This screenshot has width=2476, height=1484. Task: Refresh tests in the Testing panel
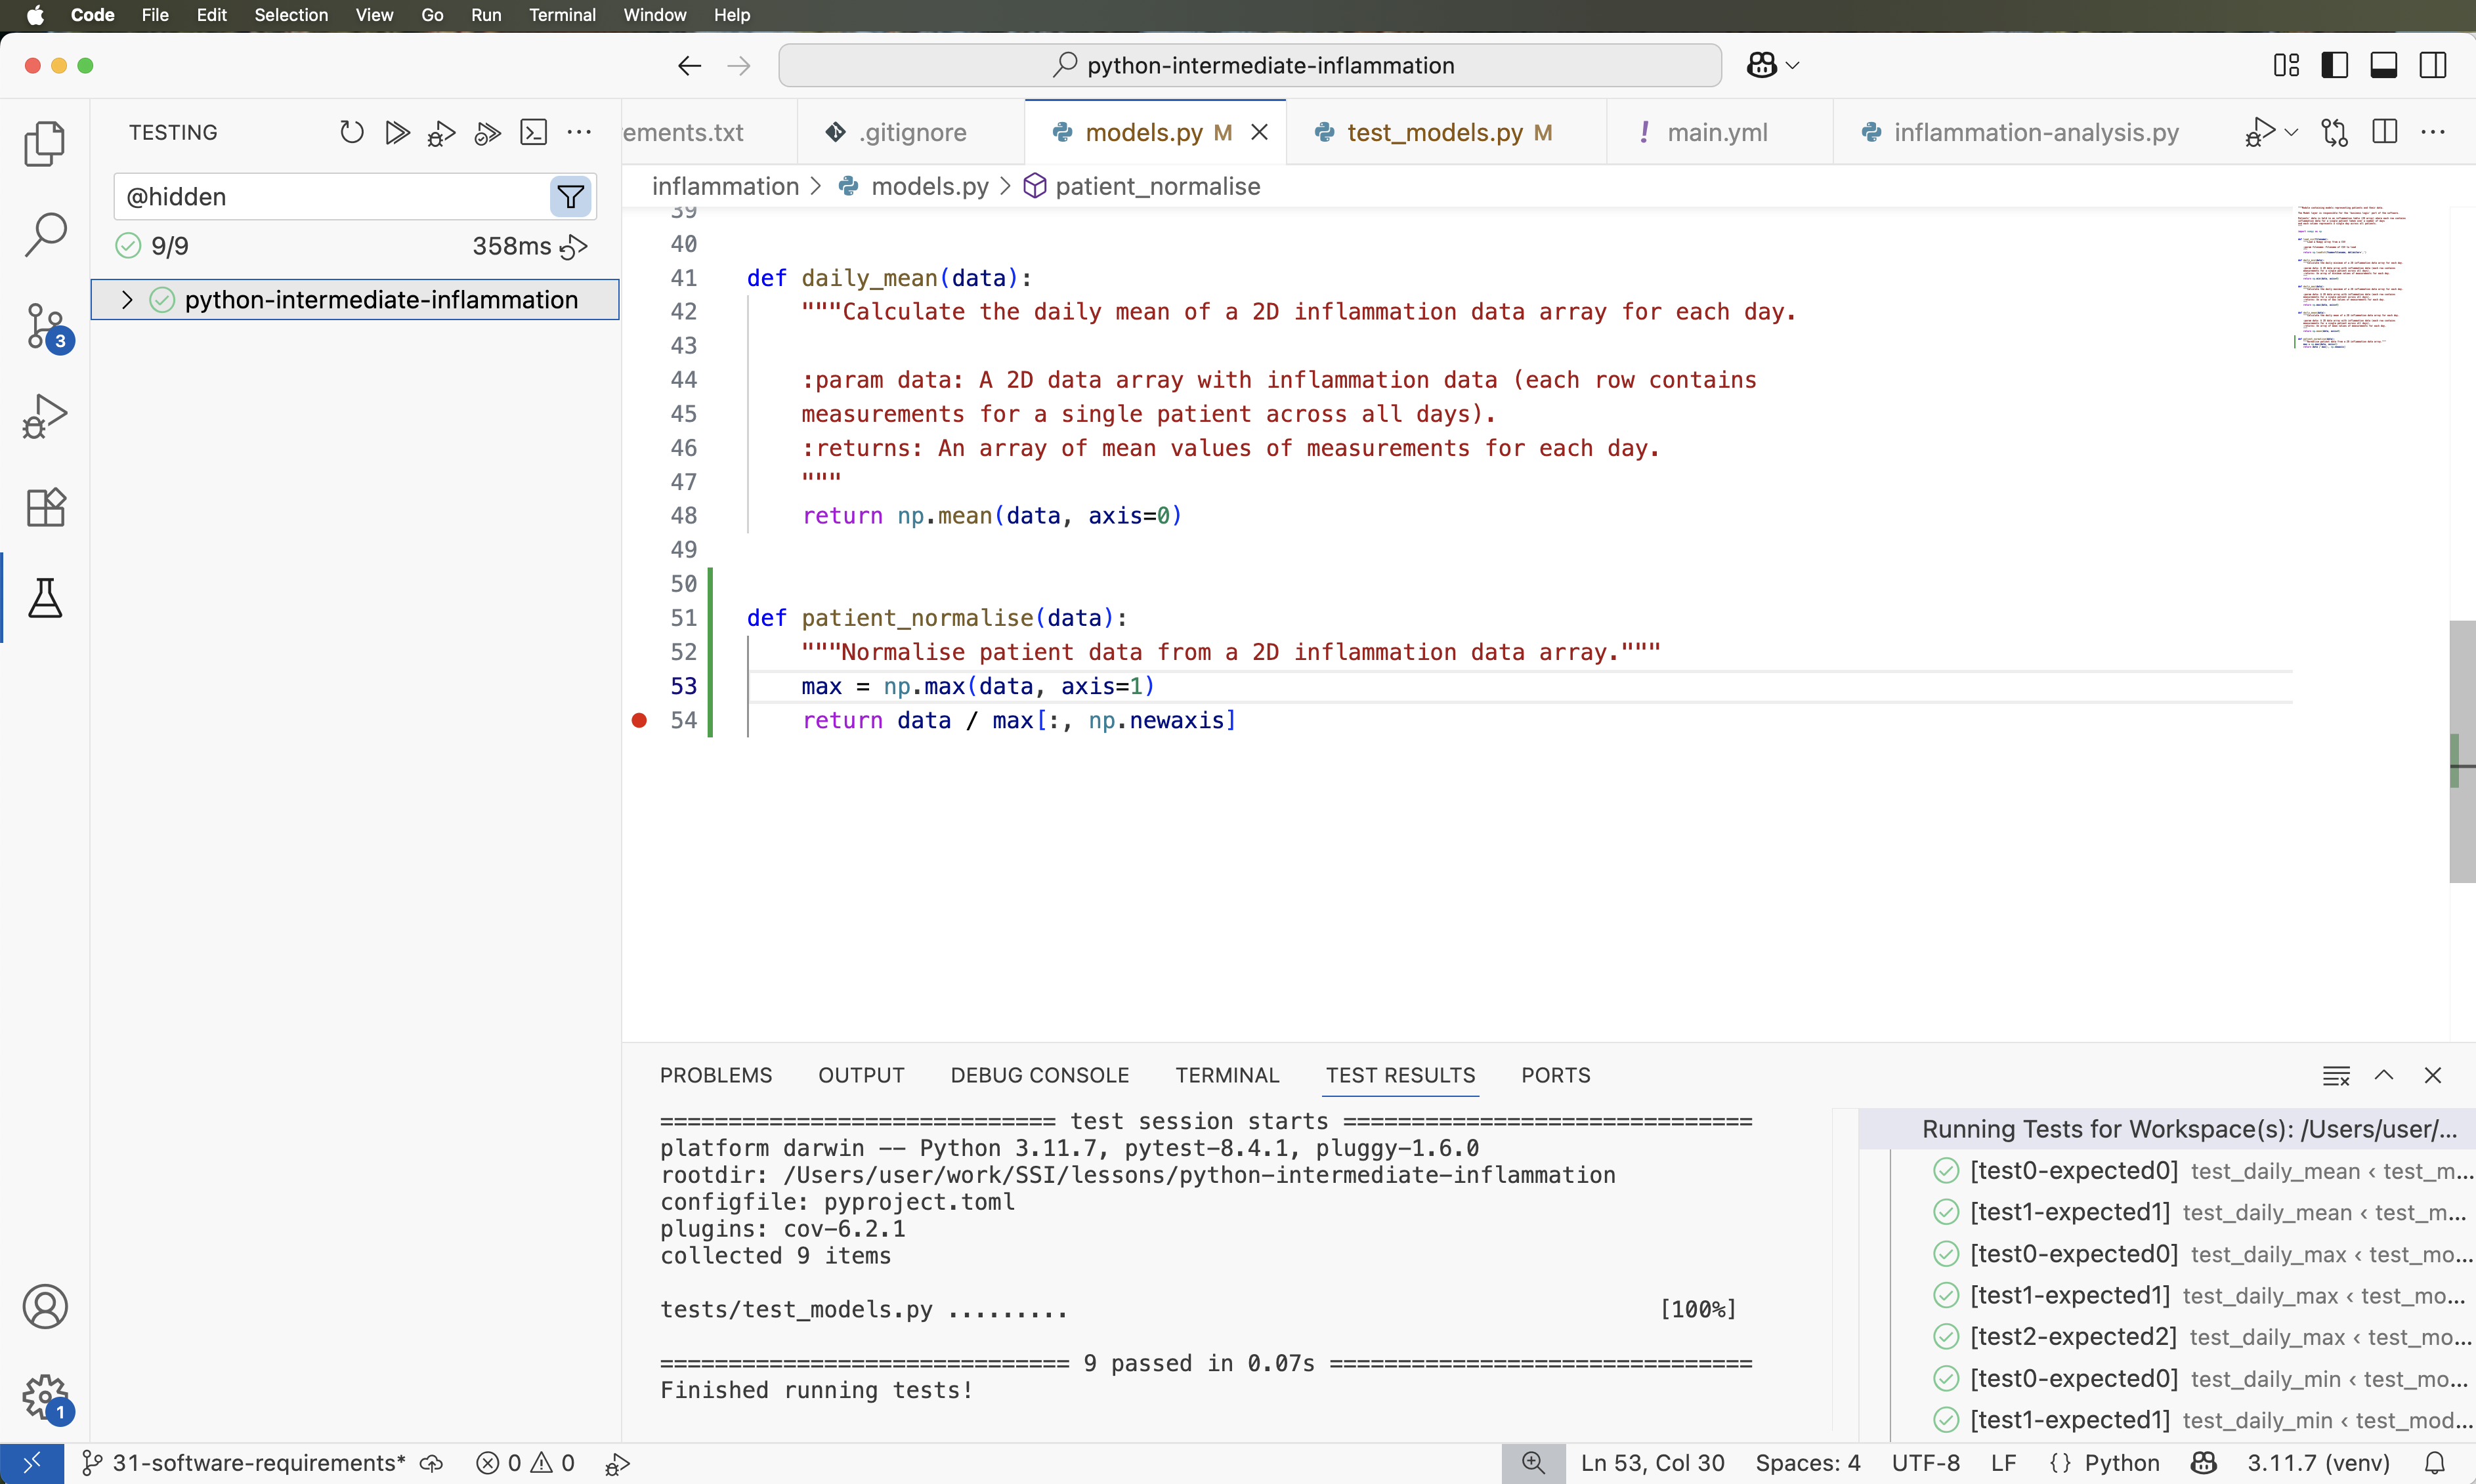(350, 131)
